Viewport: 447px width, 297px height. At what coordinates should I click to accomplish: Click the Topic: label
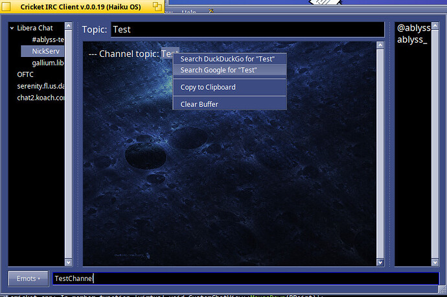tap(95, 30)
